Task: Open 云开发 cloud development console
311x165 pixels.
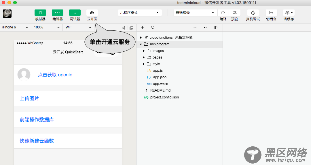Action: tap(92, 13)
